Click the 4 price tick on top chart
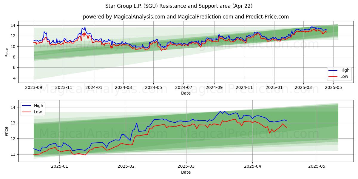358x179 pixels. pyautogui.click(x=15, y=78)
